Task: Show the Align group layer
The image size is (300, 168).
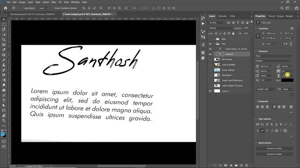Action: tap(210, 39)
